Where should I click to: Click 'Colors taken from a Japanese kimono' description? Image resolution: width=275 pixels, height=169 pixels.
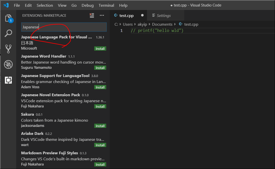click(55, 120)
